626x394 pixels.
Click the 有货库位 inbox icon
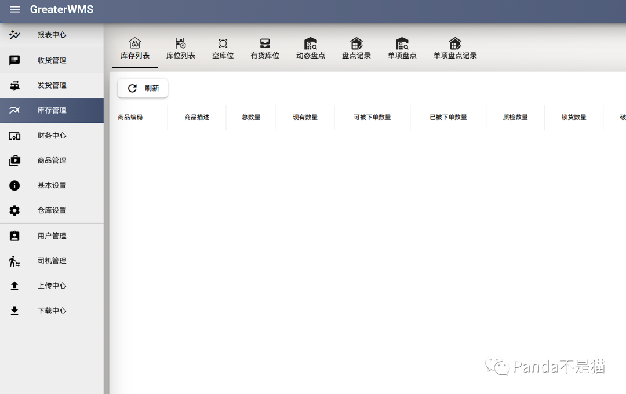coord(265,43)
